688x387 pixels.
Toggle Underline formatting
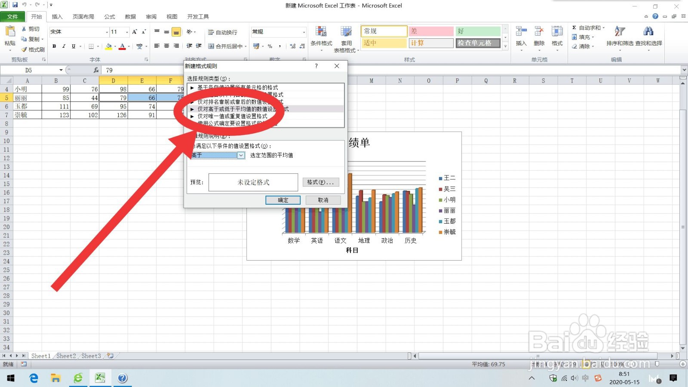tap(74, 46)
